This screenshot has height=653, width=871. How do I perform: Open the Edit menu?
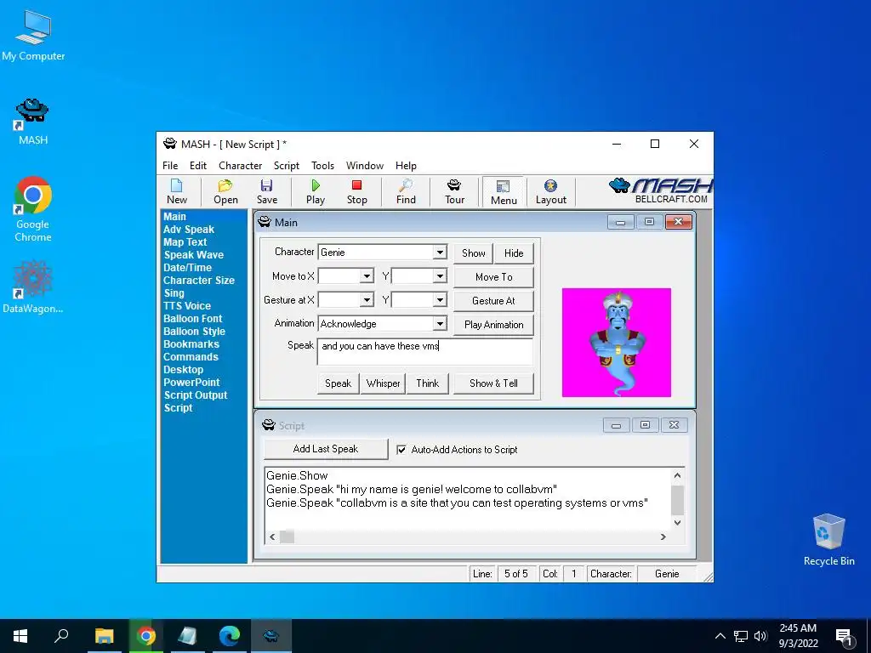point(197,166)
